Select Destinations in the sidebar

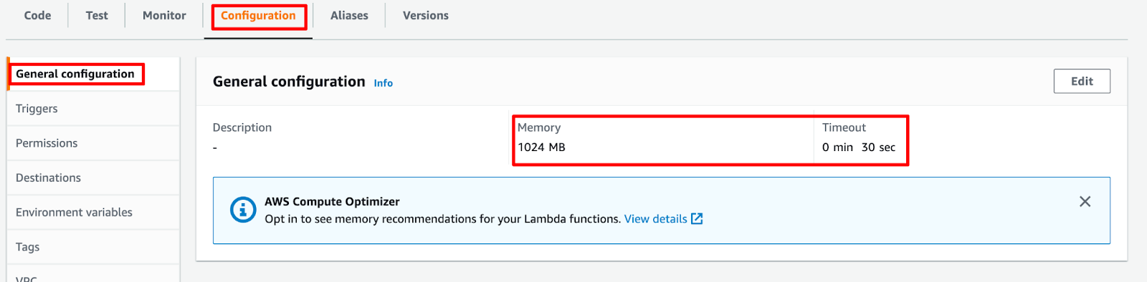pyautogui.click(x=48, y=178)
